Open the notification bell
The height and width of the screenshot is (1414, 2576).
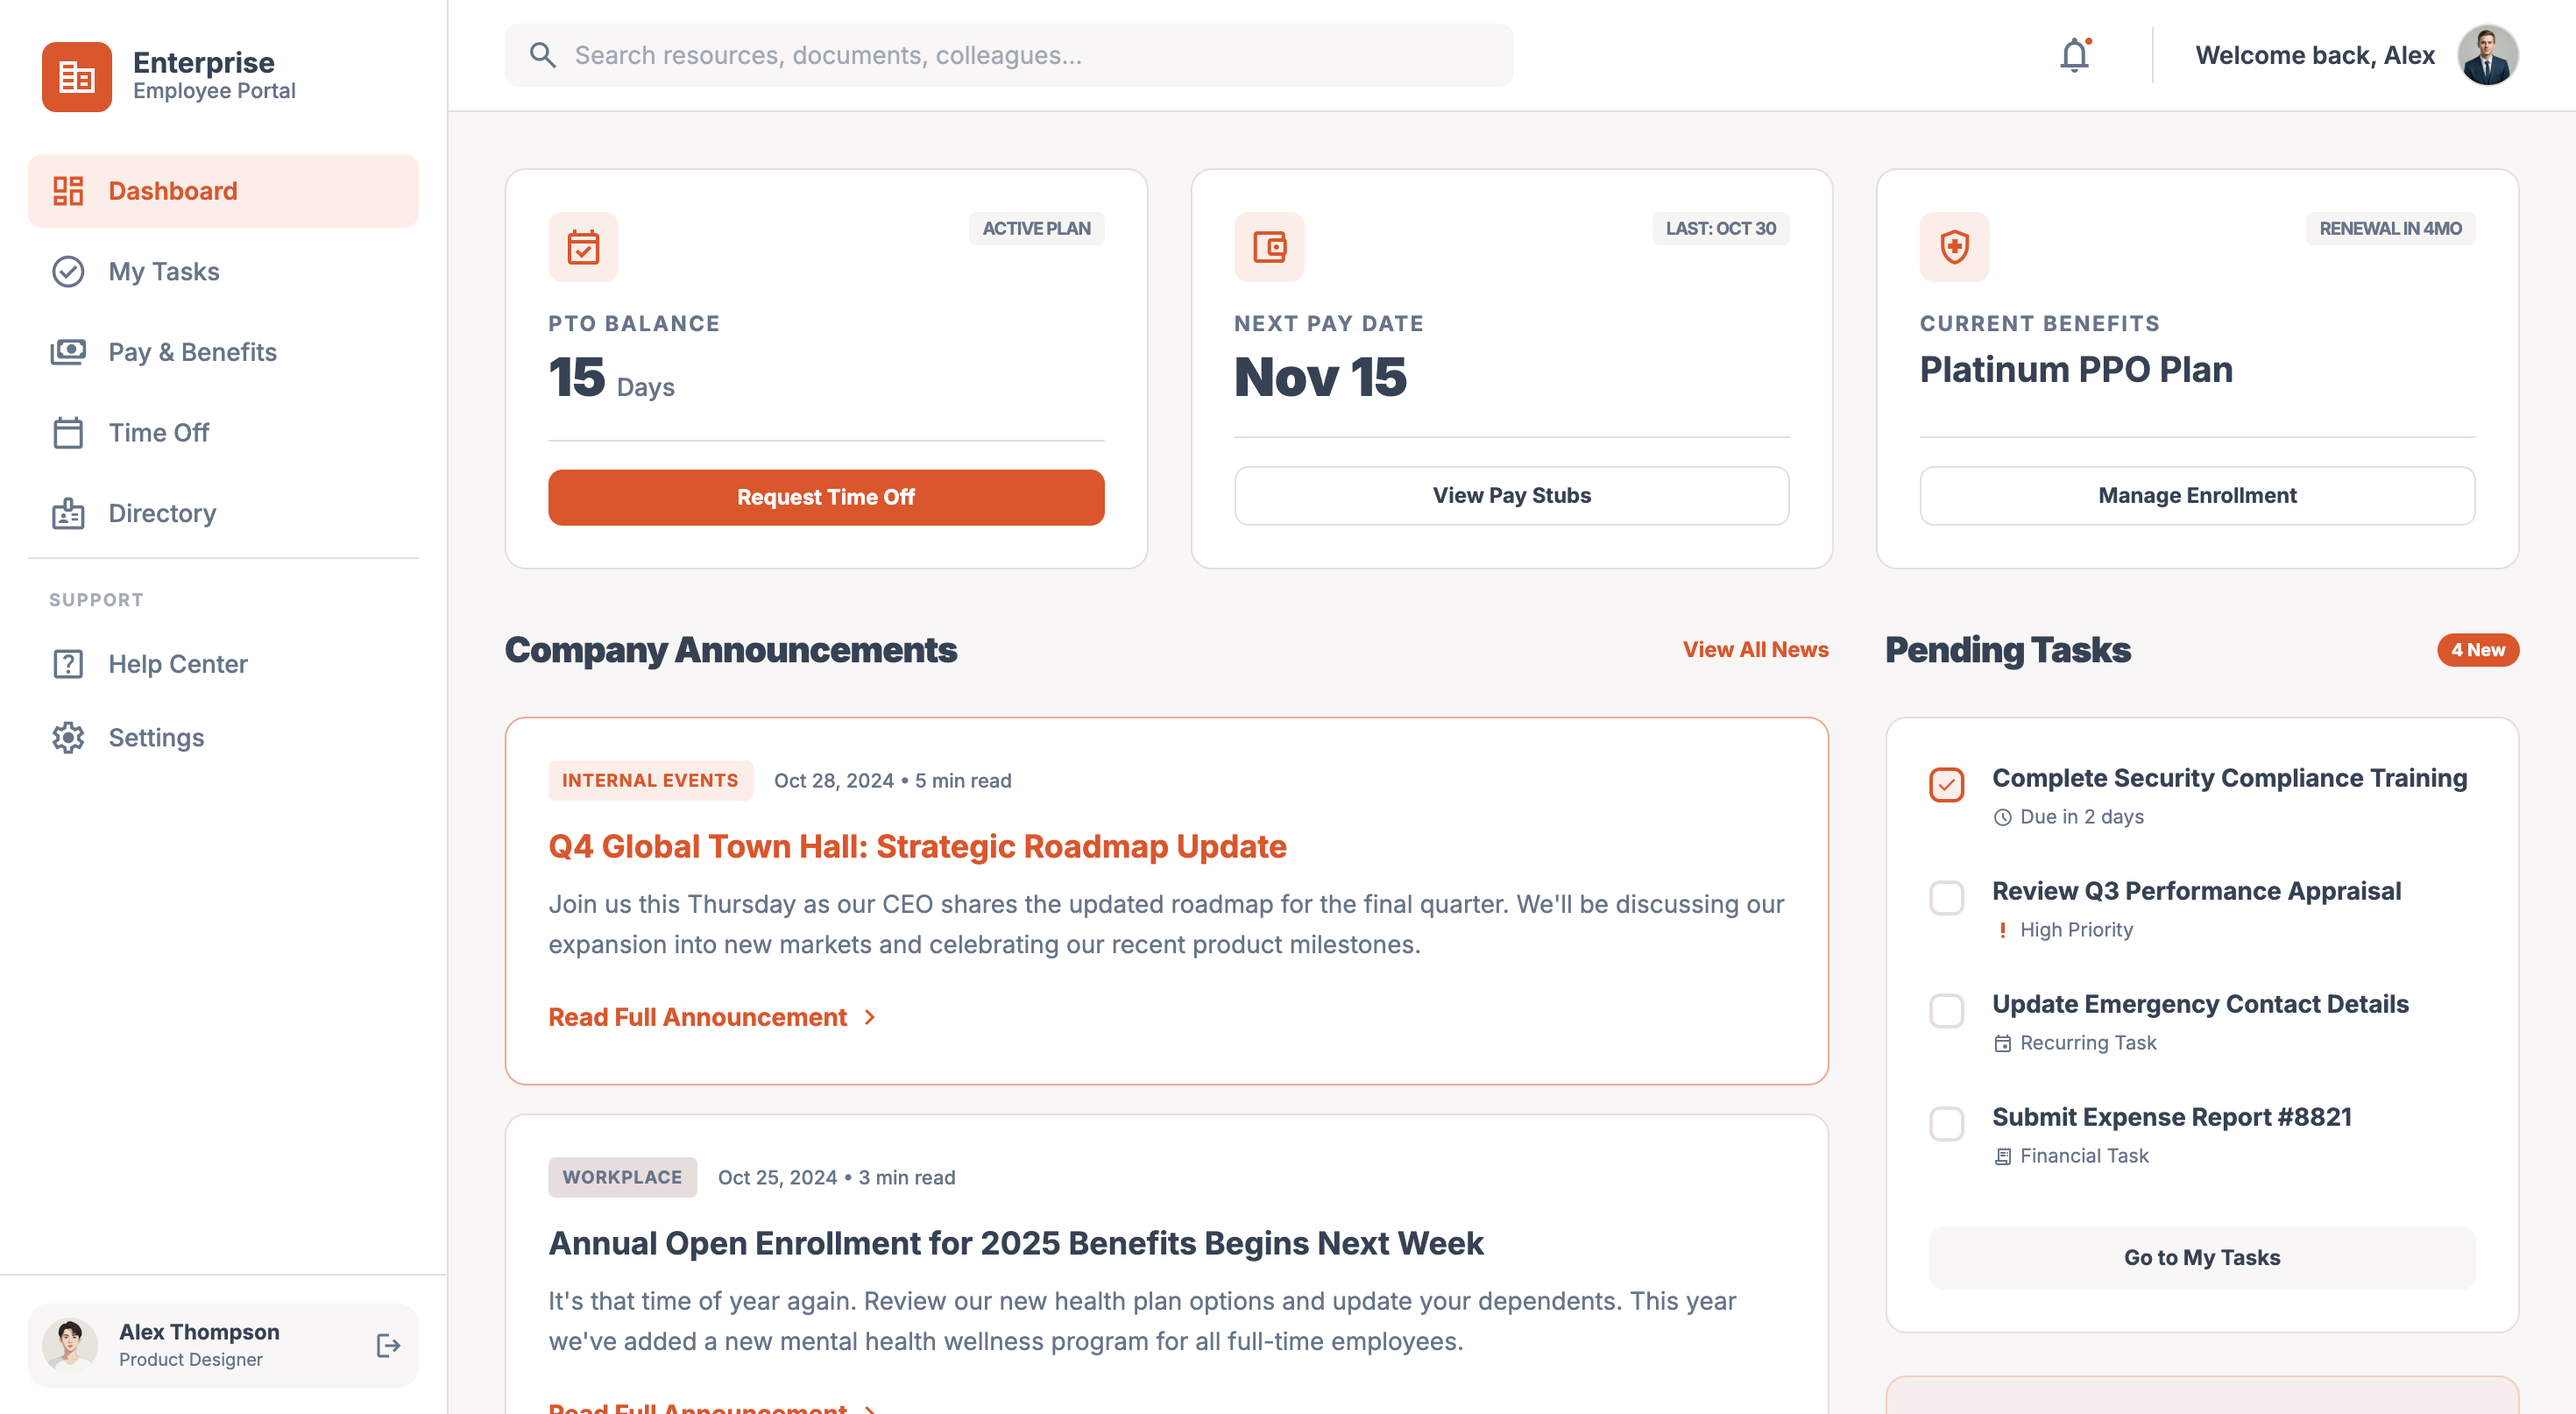pyautogui.click(x=2075, y=55)
